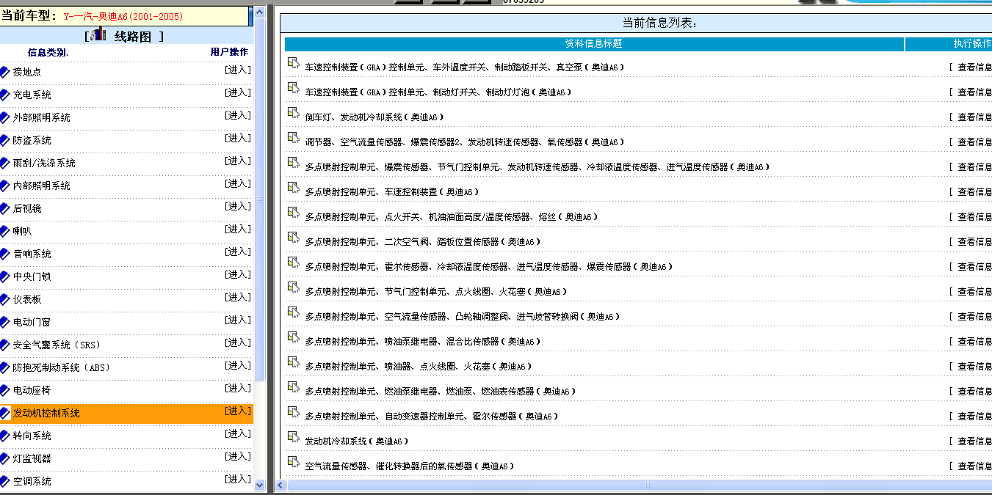Click the book icon next to 外部照明系统
992x495 pixels.
click(5, 117)
